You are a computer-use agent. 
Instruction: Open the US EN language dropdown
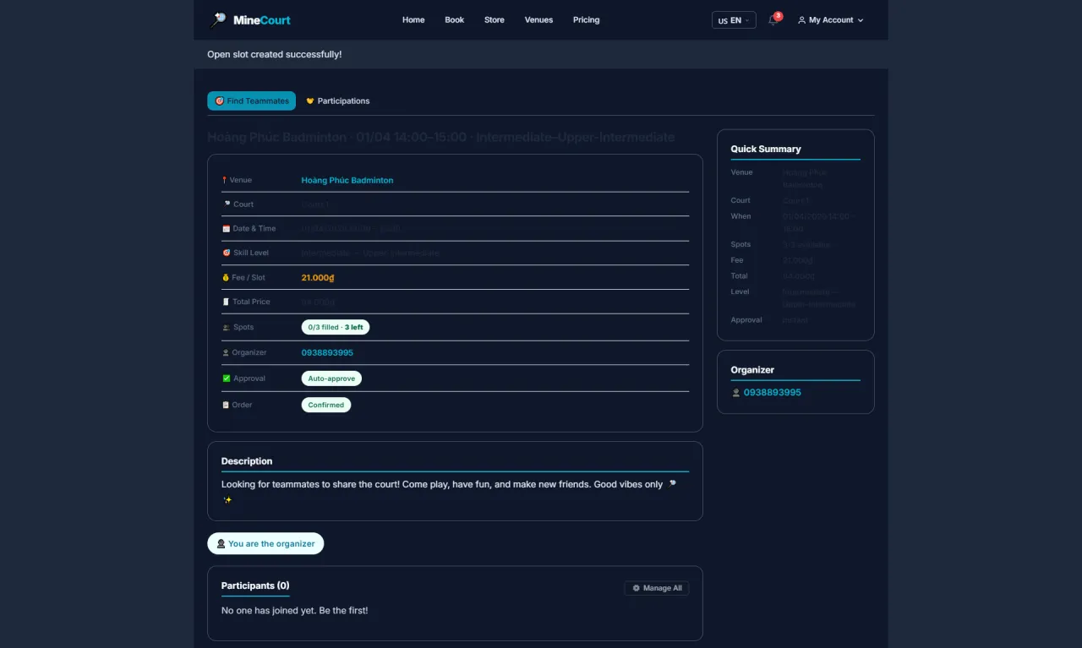[734, 20]
